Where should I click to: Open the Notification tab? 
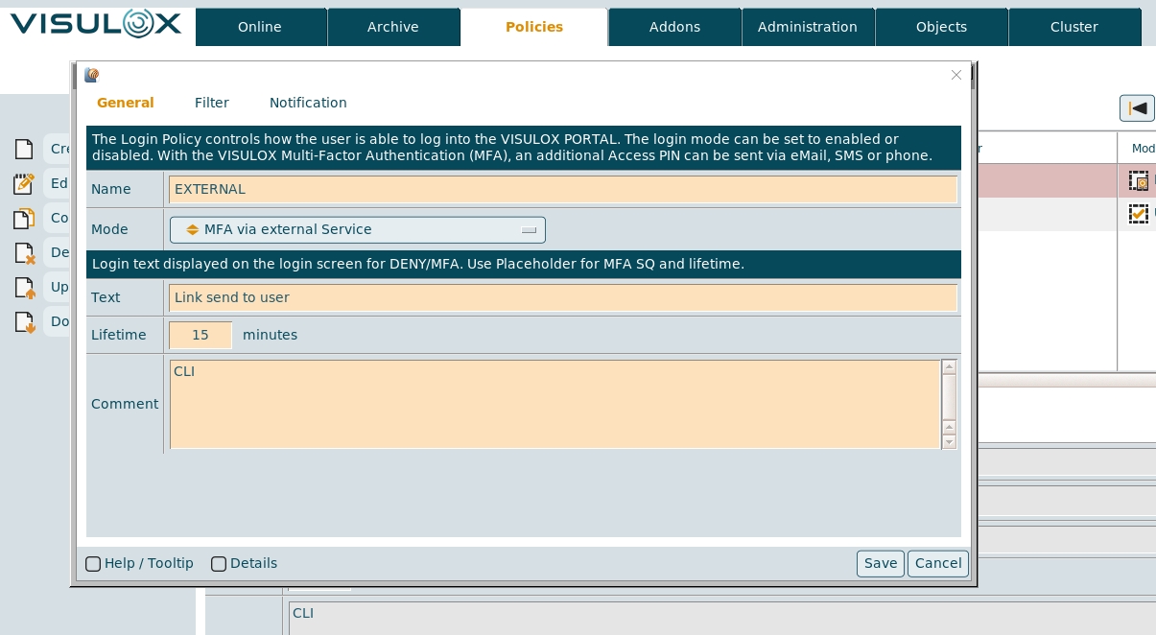[x=308, y=103]
